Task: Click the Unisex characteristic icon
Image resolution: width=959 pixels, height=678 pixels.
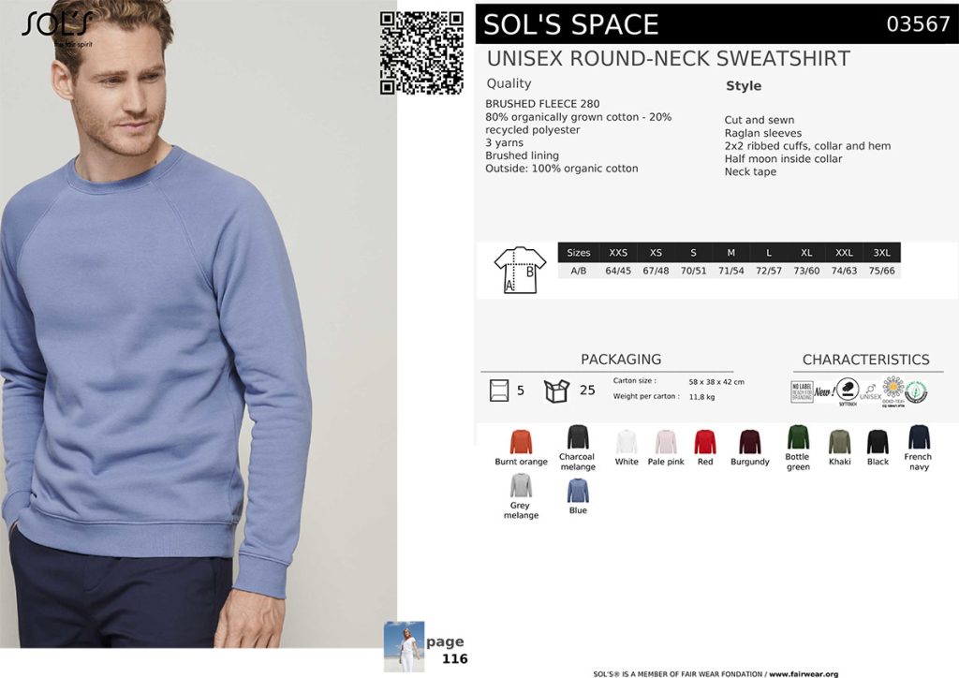Action: click(870, 391)
